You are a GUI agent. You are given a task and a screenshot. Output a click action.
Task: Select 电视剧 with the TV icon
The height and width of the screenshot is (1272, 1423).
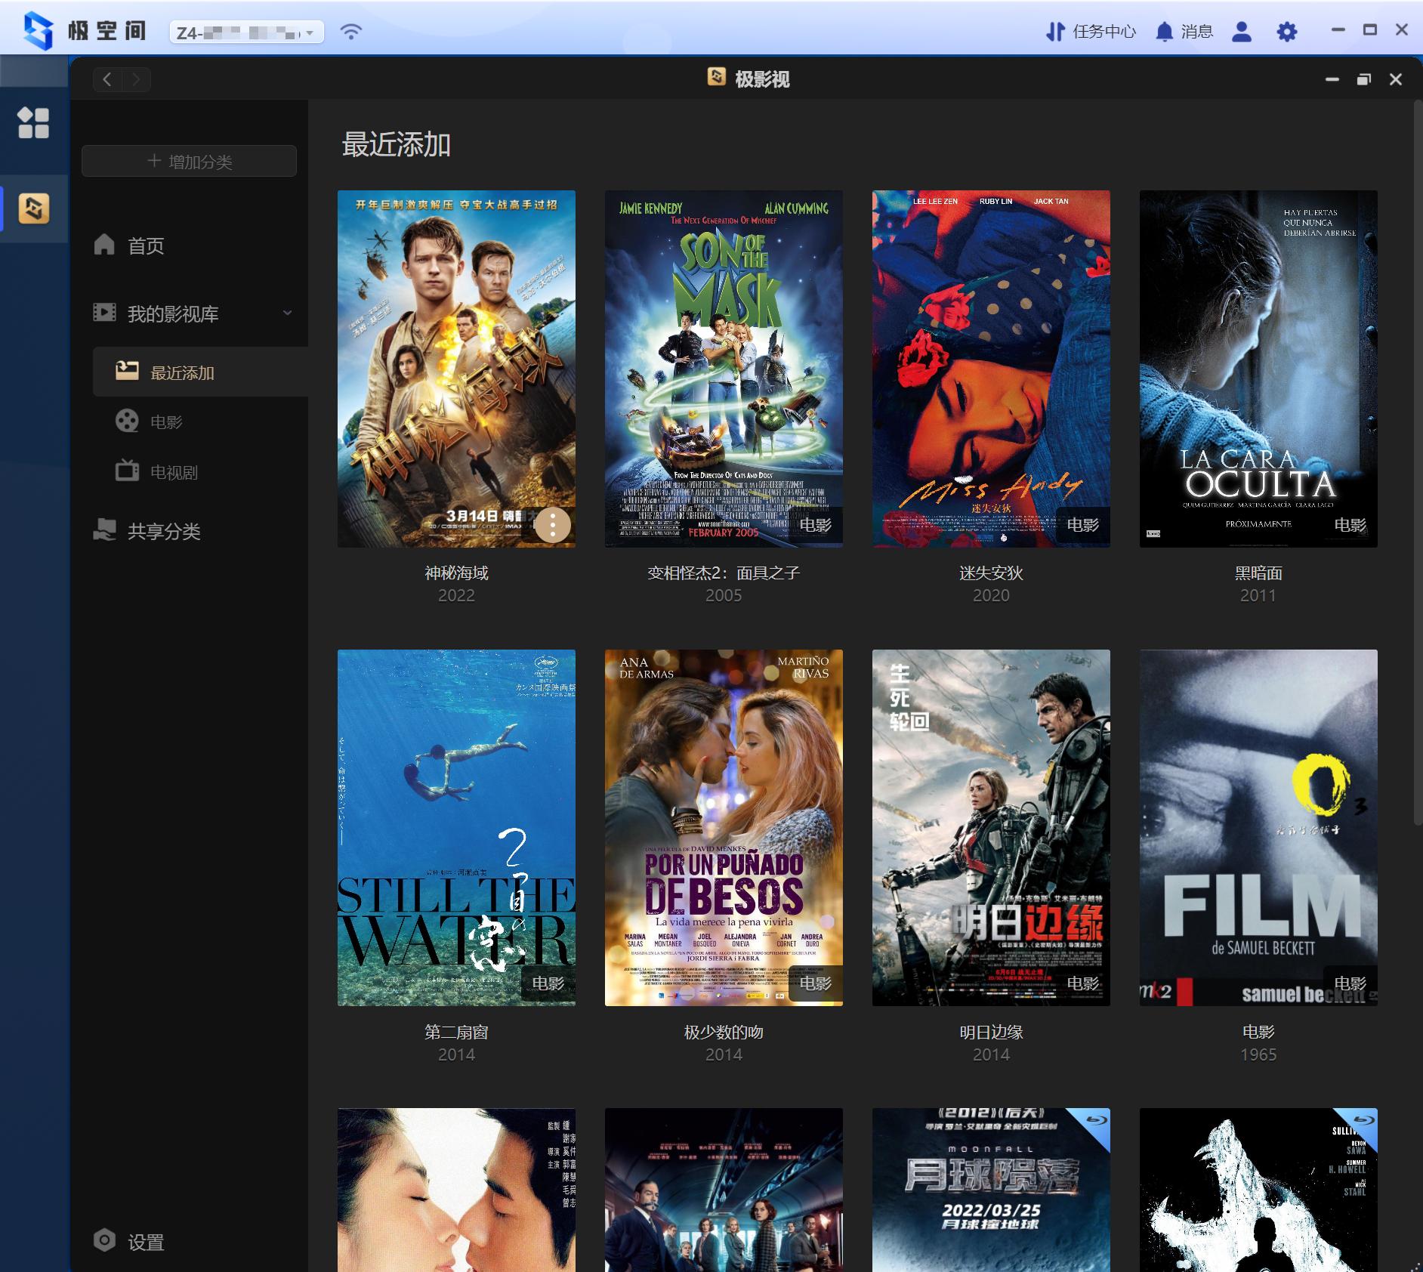171,471
